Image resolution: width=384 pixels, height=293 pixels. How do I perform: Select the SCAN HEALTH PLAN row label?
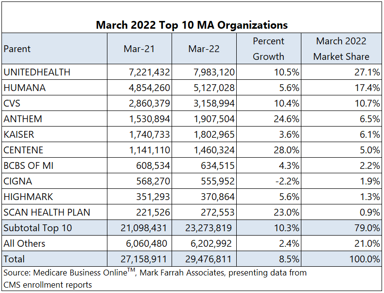[x=47, y=212]
